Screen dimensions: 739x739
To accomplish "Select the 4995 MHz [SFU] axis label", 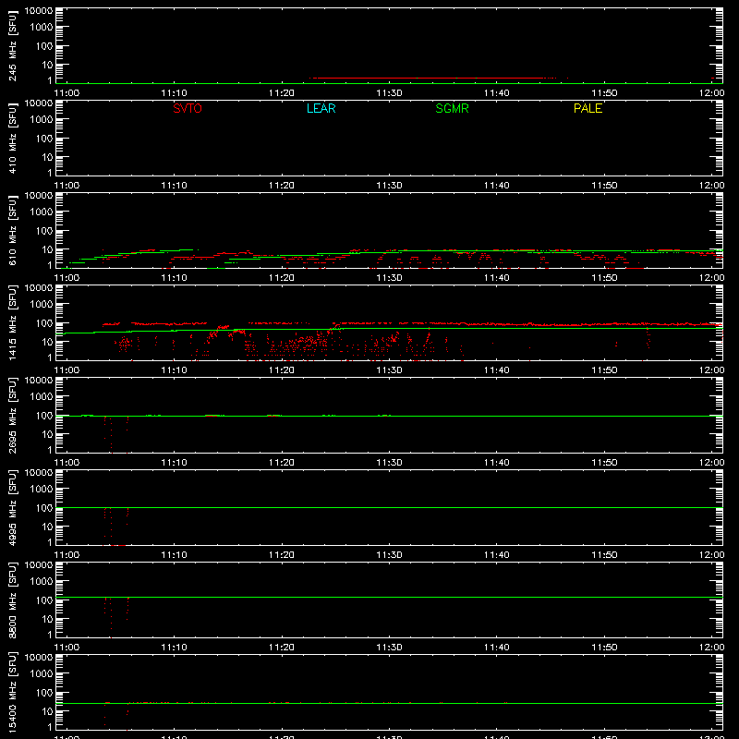I will pyautogui.click(x=12, y=507).
